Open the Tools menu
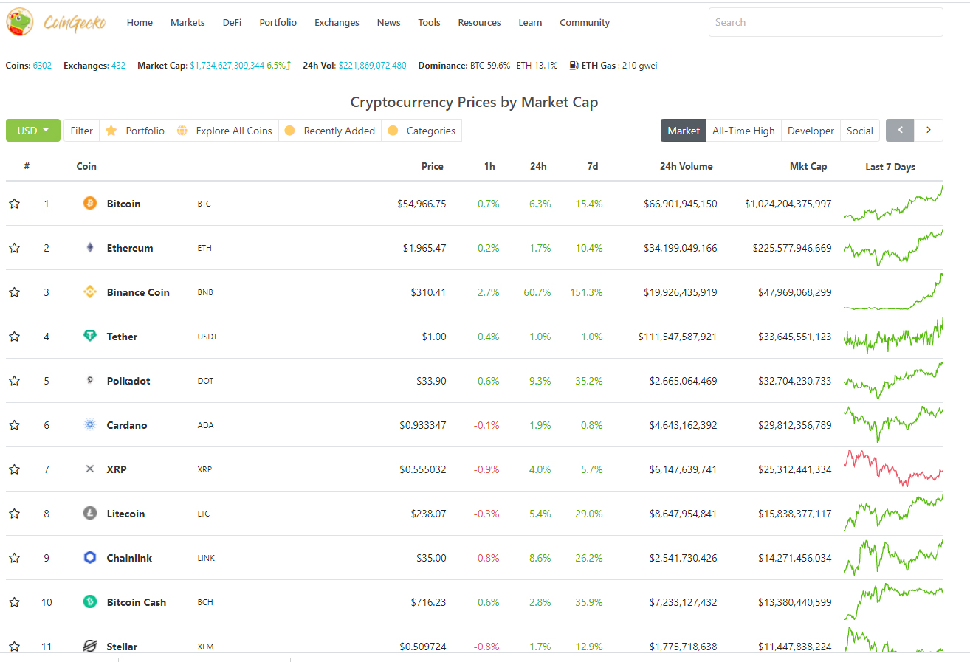 429,23
